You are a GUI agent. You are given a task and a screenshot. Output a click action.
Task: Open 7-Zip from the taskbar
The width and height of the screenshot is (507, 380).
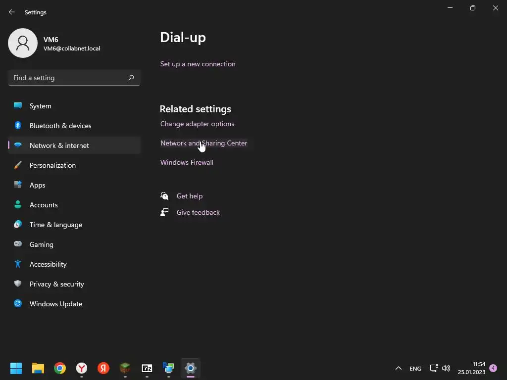coord(147,368)
